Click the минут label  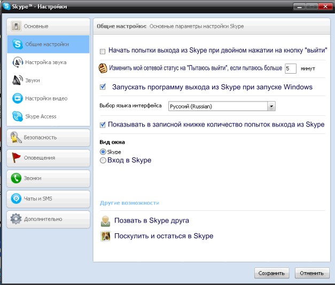(308, 69)
